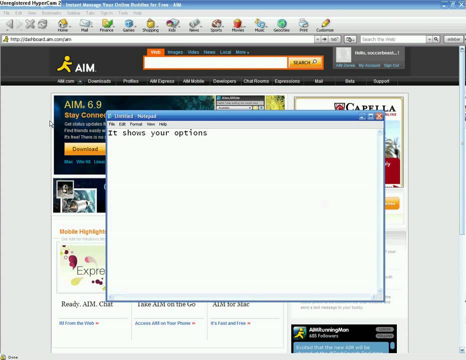This screenshot has height=360, width=466.
Task: Open the Notepad Format menu
Action: [136, 124]
